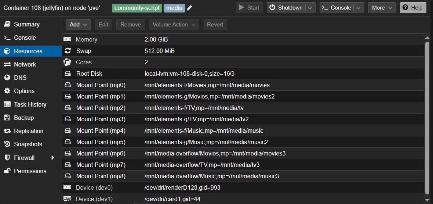
Task: Select the 512.00 MiB swap value
Action: click(x=160, y=51)
